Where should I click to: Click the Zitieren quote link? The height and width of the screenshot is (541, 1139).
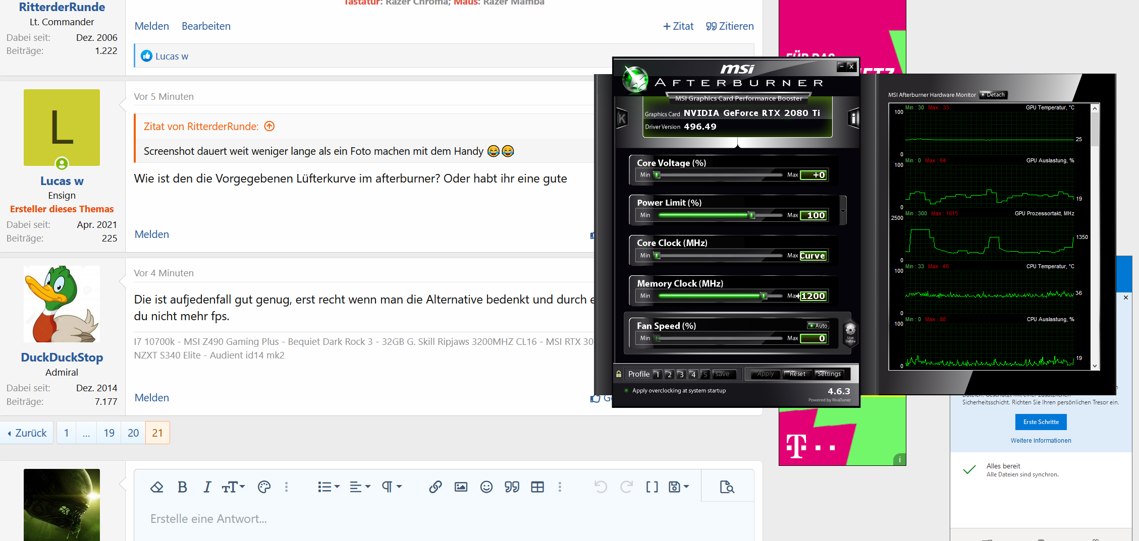tap(730, 26)
